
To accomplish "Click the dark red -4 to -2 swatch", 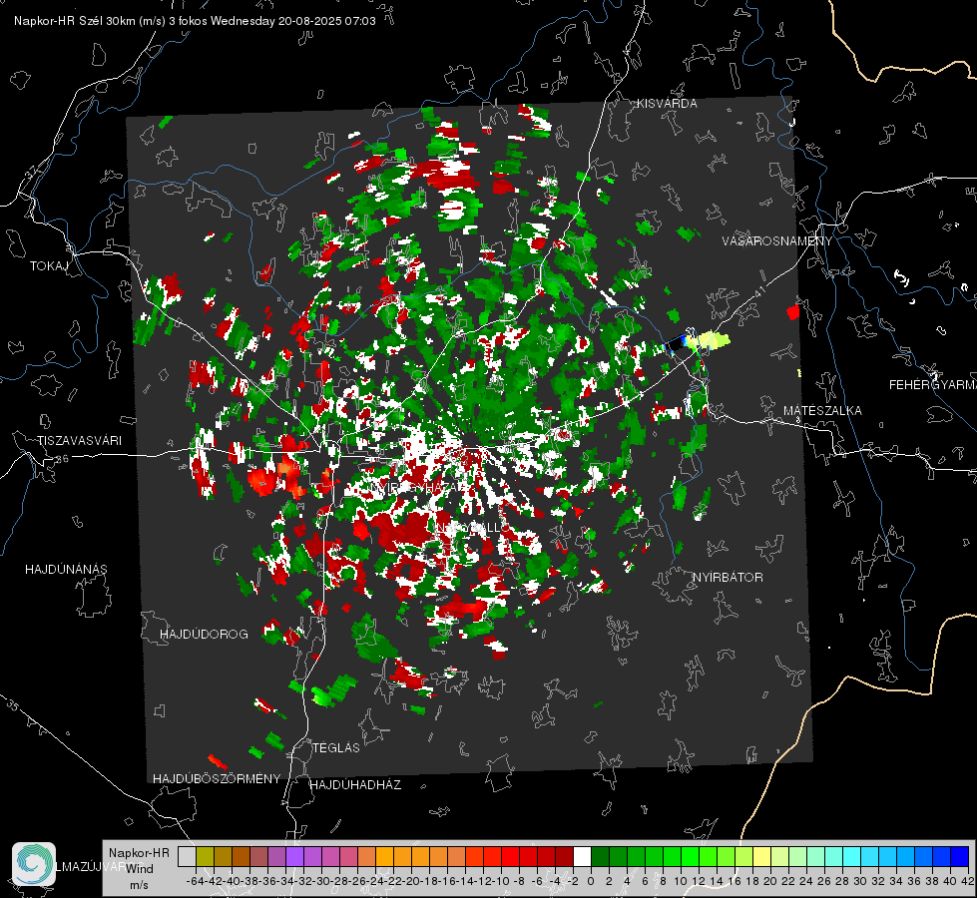I will [565, 857].
